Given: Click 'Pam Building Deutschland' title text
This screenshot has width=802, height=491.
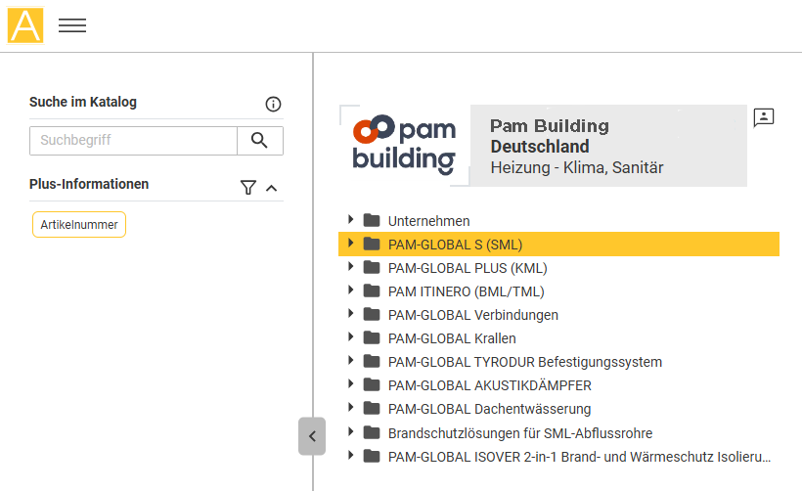Looking at the screenshot, I should coord(550,136).
